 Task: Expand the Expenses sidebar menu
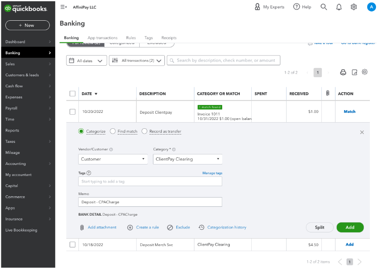click(28, 97)
